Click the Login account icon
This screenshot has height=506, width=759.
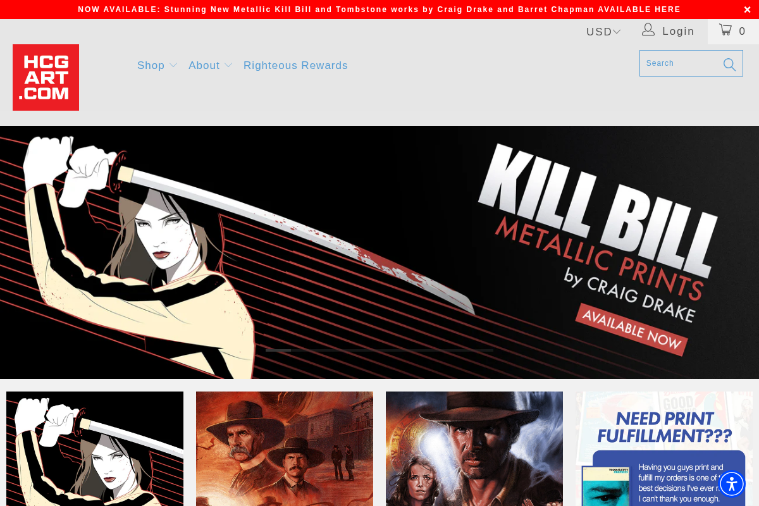648,29
